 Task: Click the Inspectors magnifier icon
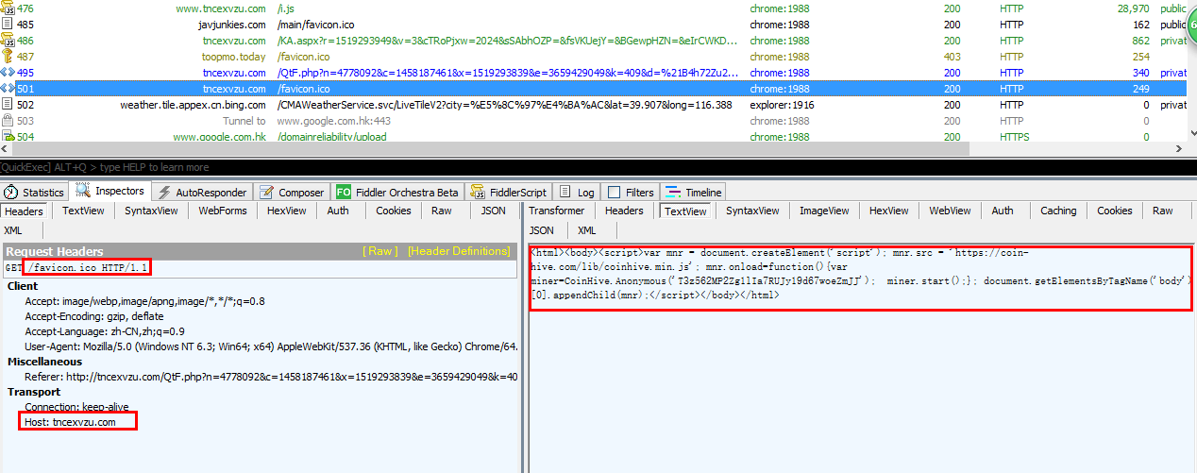(x=83, y=192)
